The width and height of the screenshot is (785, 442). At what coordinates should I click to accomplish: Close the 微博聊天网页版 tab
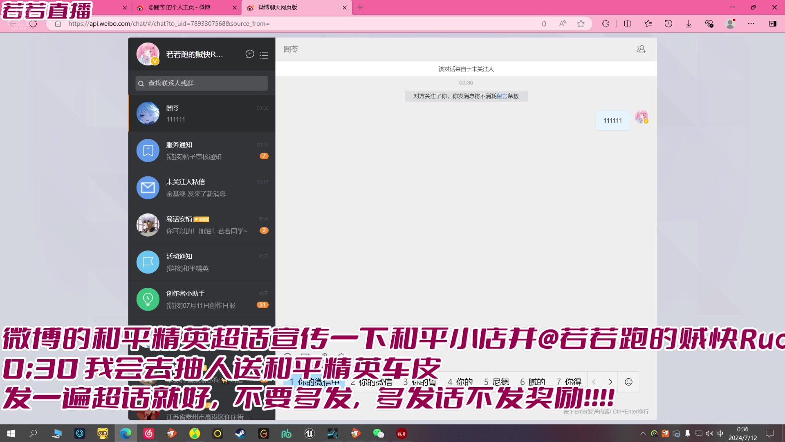pos(345,7)
